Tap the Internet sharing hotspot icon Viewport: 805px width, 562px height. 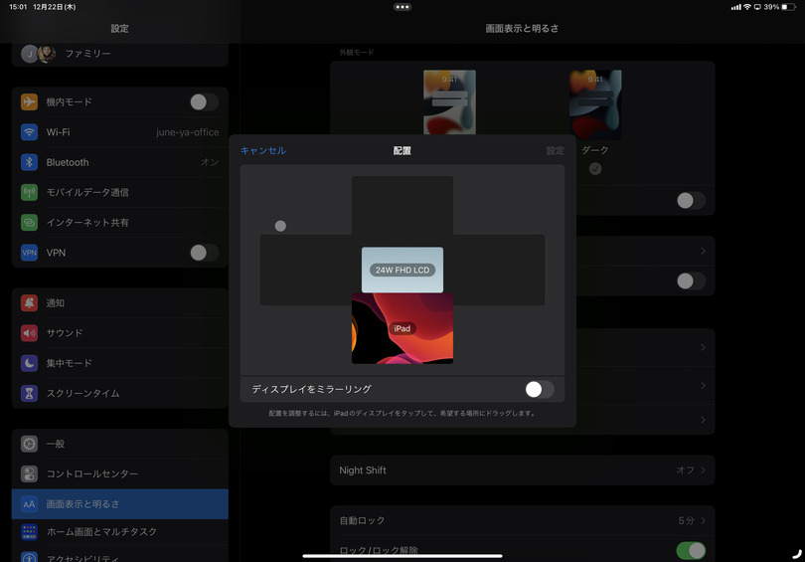point(29,223)
